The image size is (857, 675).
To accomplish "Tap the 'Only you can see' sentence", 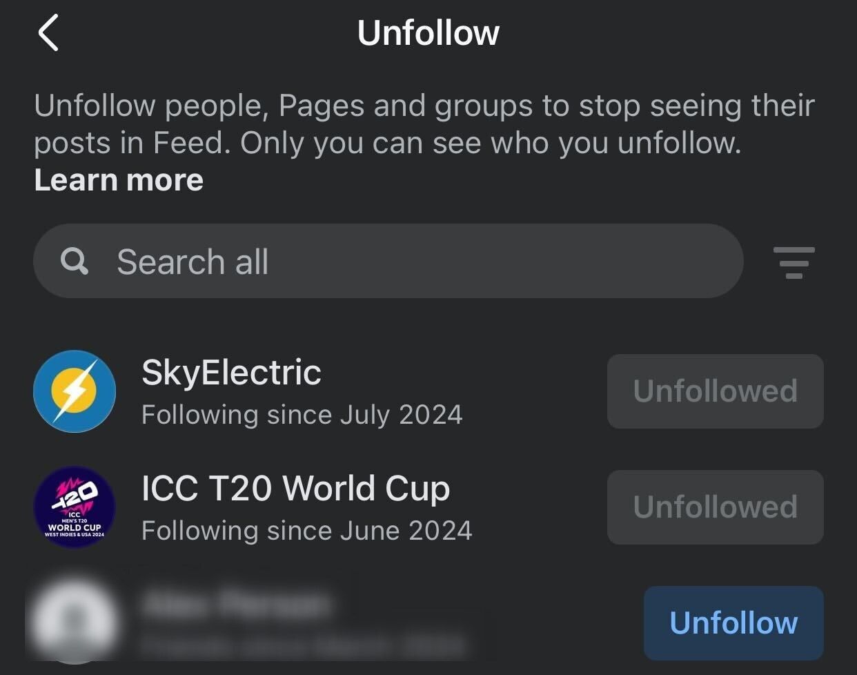I will tap(490, 144).
